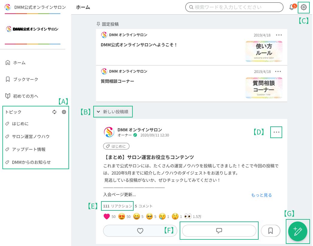Click the beginner leaf icon in sidebar
Viewport: 313px width, 246px height.
tap(7, 96)
